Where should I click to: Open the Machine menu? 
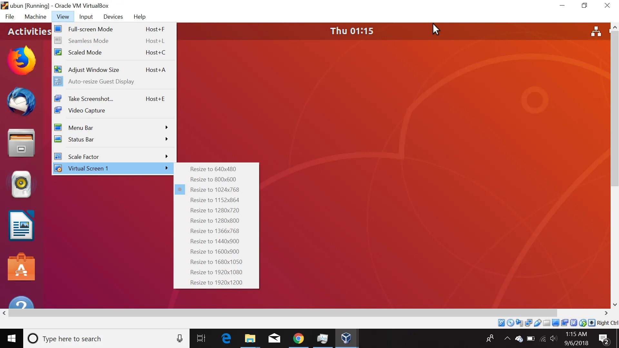point(35,17)
